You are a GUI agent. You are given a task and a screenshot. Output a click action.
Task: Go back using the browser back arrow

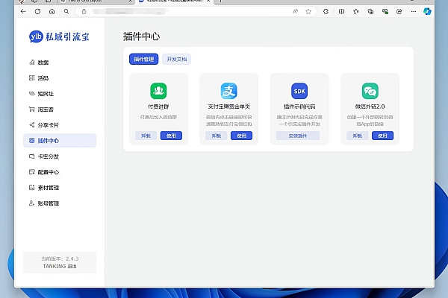pyautogui.click(x=23, y=11)
